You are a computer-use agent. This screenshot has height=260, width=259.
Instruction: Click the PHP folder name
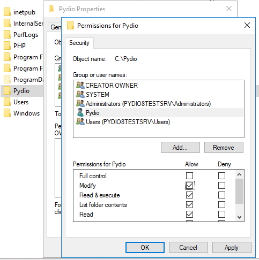[19, 46]
